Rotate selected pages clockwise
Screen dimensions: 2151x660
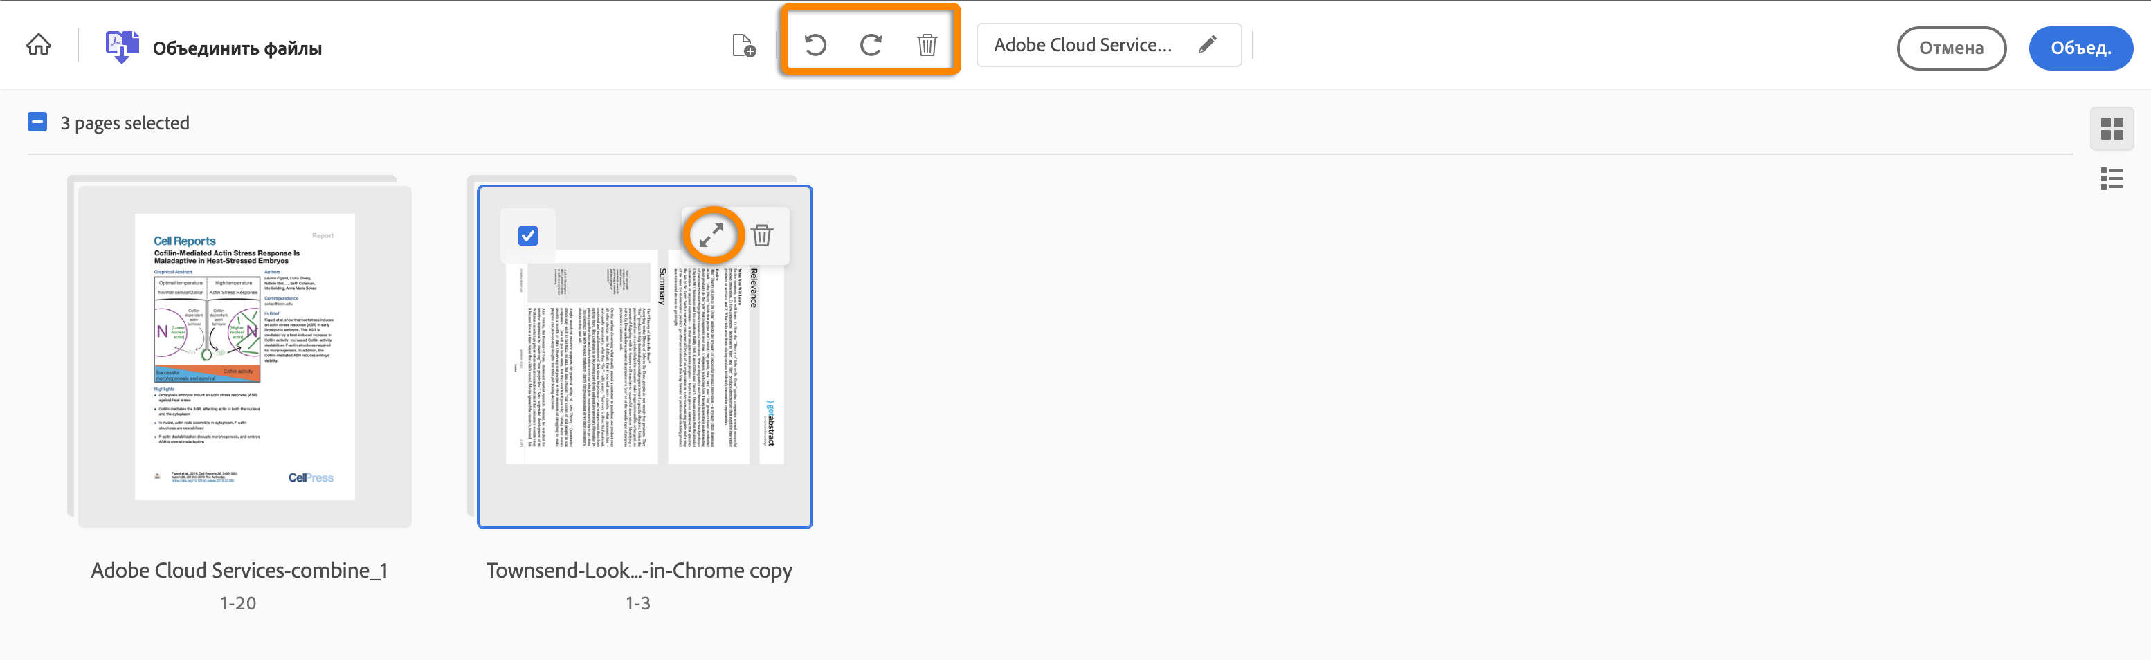[x=871, y=45]
